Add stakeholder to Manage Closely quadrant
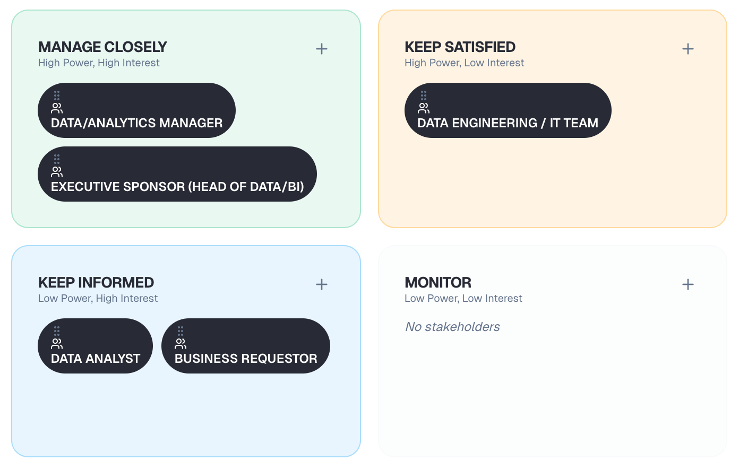Image resolution: width=739 pixels, height=469 pixels. pyautogui.click(x=322, y=49)
